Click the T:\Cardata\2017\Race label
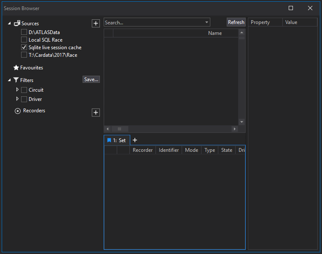The image size is (322, 254). (x=53, y=55)
